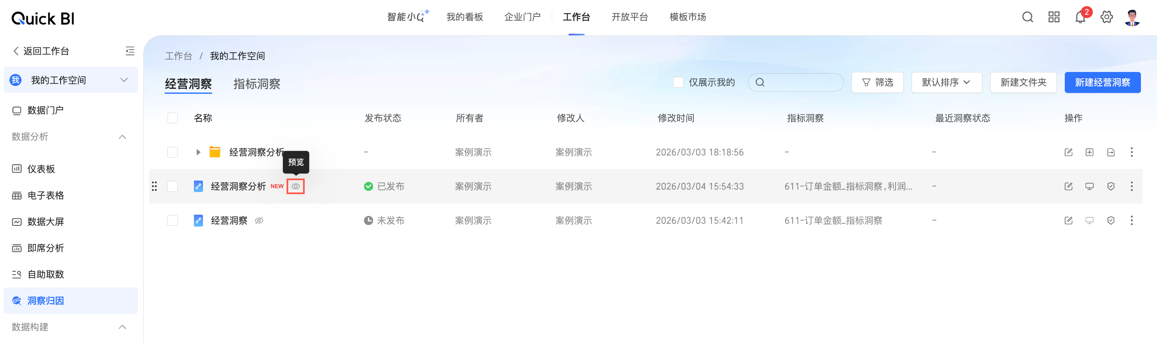Switch to 经营洞察 tab
Viewport: 1157px width, 343px height.
click(x=188, y=84)
